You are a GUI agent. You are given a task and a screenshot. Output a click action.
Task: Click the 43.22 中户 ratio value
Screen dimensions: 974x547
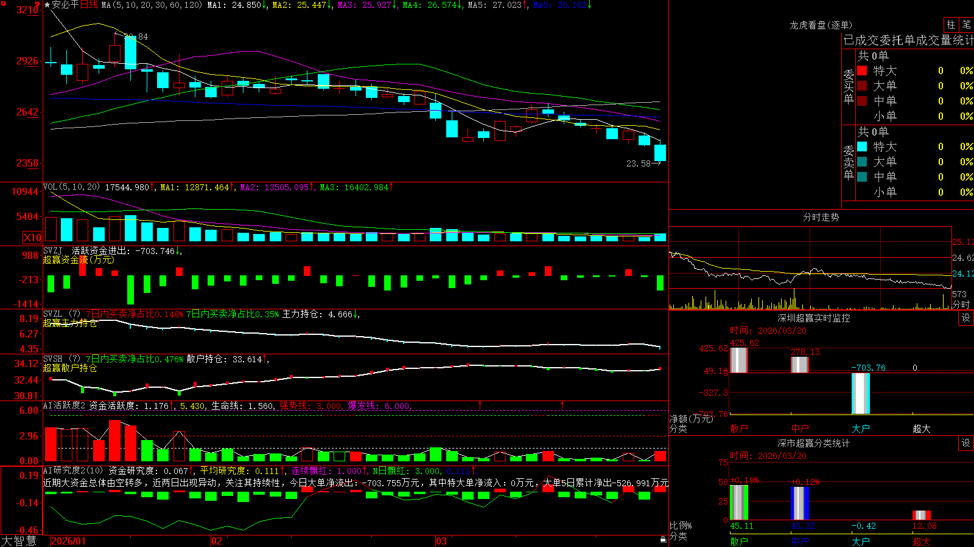tap(803, 526)
